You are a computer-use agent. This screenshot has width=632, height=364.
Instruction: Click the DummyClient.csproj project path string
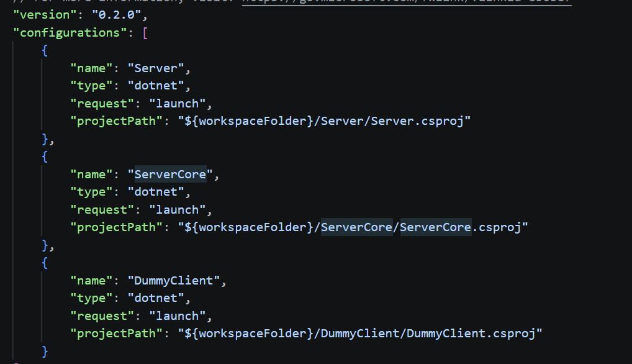pyautogui.click(x=360, y=334)
